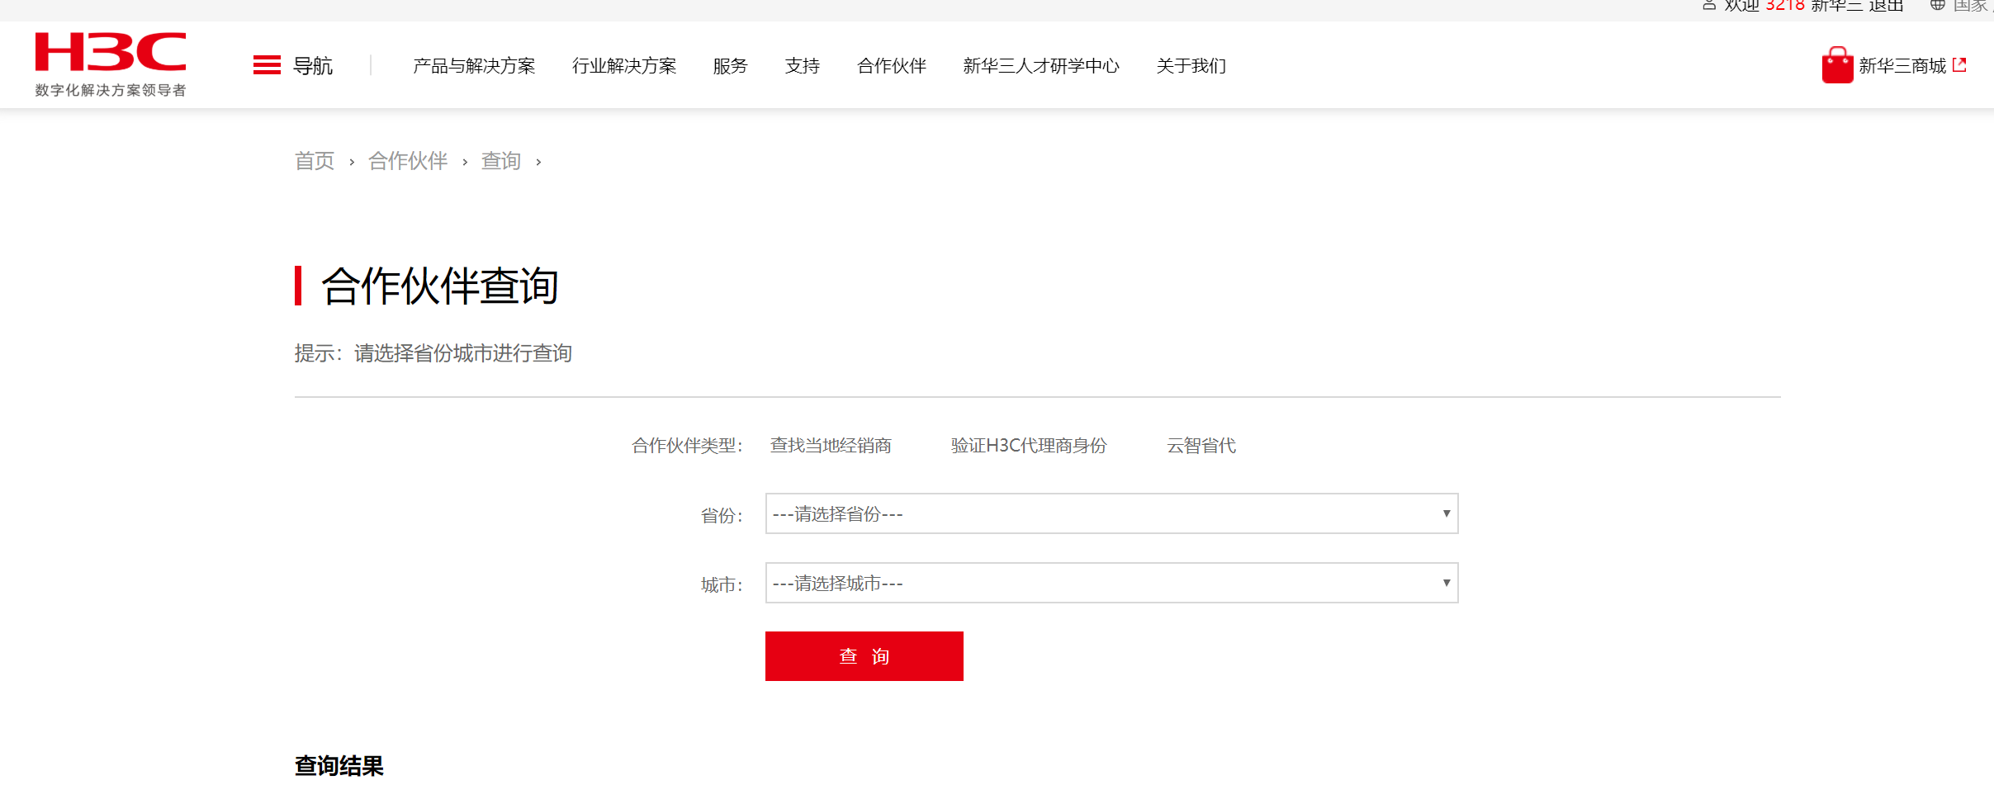Open the 导航 hamburger menu icon

[x=267, y=65]
